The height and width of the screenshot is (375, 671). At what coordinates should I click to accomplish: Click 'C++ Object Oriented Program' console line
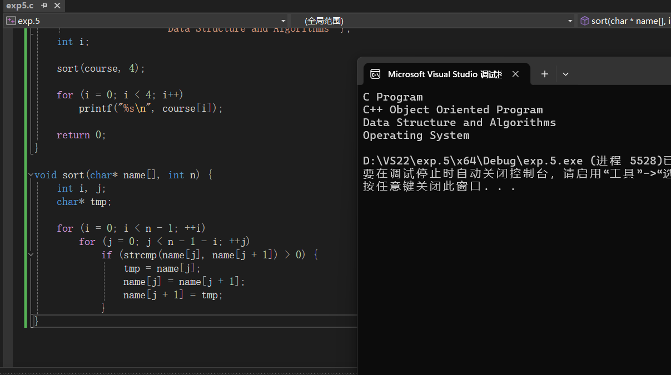(x=453, y=110)
